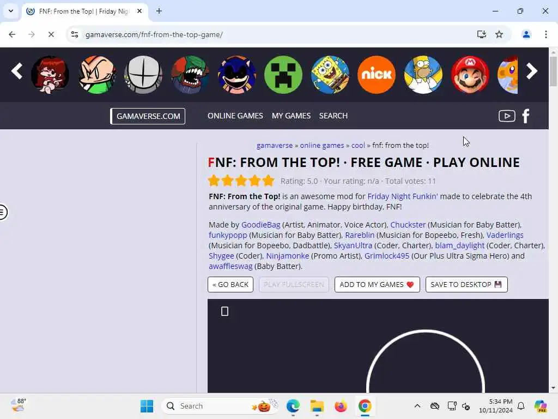Open the notifications bell in taskbar
Screen dimensions: 558x419
520,406
